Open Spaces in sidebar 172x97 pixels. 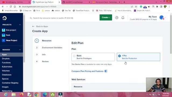[x=5, y=79]
